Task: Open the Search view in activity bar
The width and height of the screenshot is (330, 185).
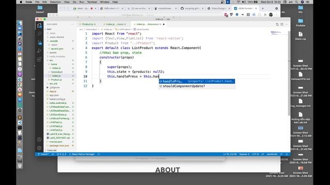Action: (x=39, y=34)
